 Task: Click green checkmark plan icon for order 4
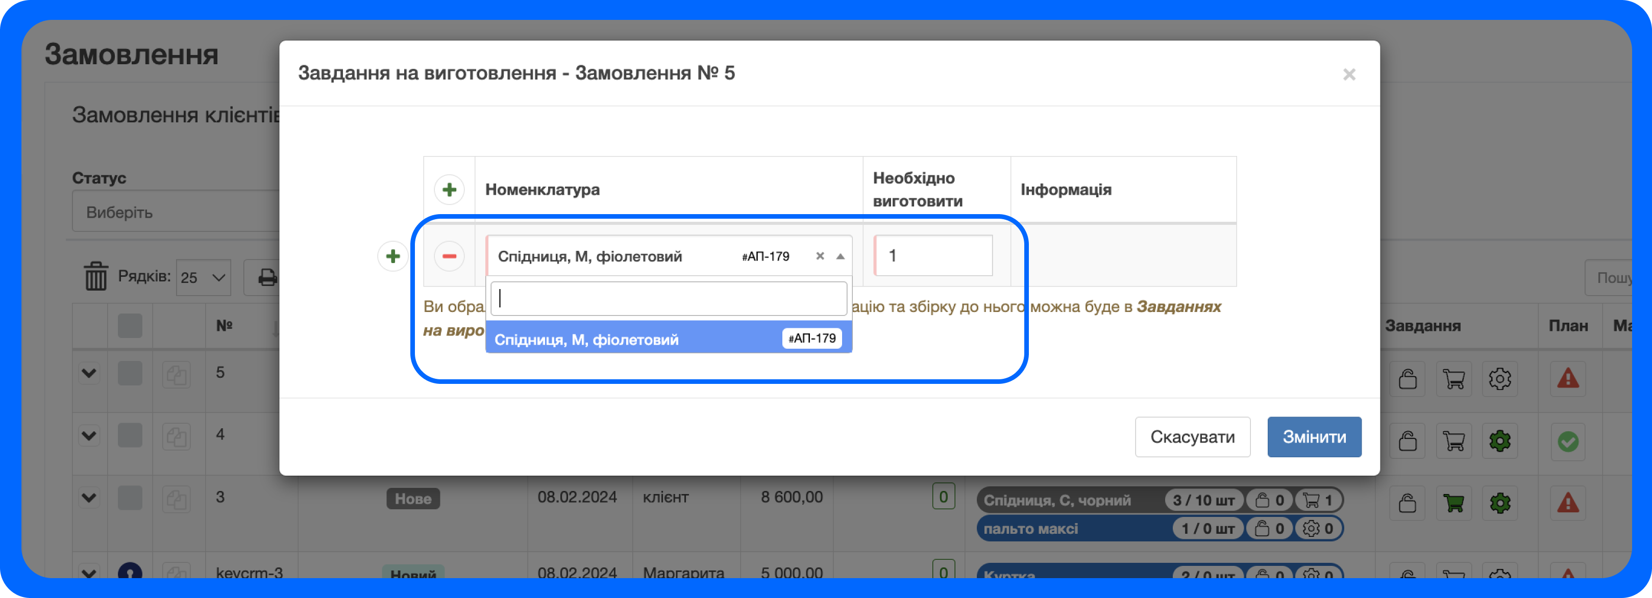click(x=1567, y=441)
